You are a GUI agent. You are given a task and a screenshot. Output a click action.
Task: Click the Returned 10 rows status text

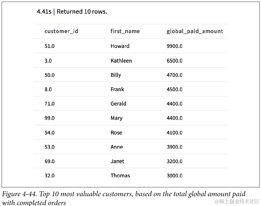(x=82, y=12)
